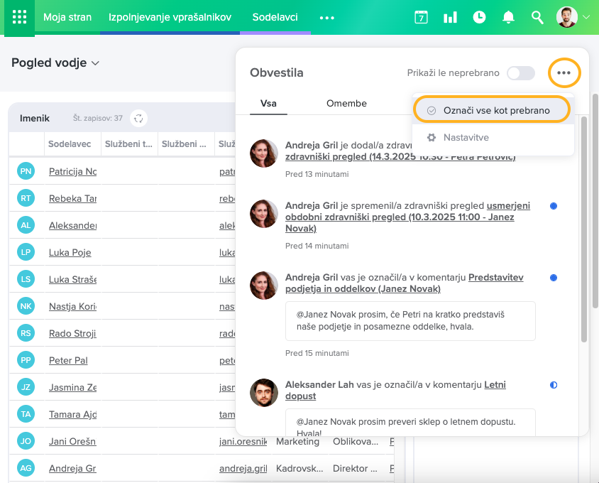Image resolution: width=599 pixels, height=483 pixels.
Task: Click the clock time tracking icon
Action: [479, 17]
